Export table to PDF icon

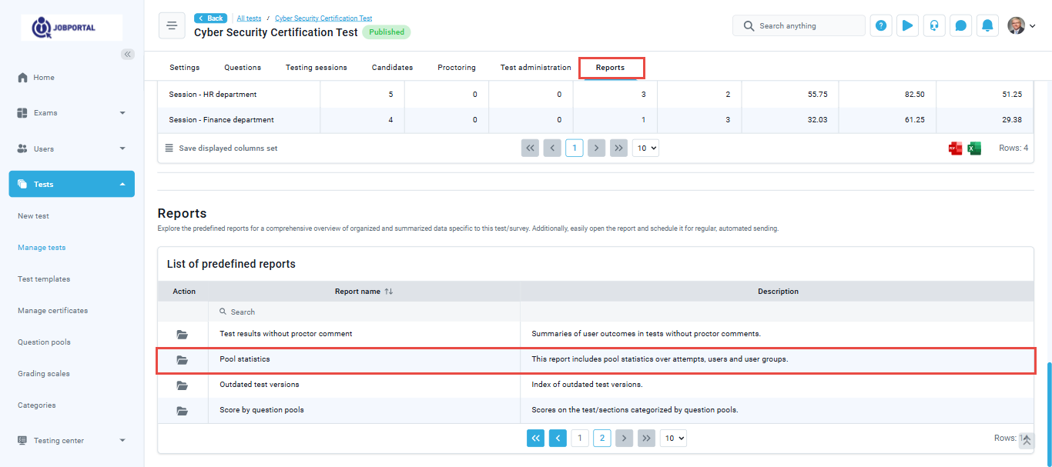coord(955,148)
